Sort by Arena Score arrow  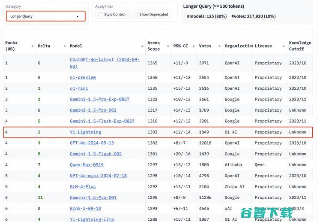168,46
